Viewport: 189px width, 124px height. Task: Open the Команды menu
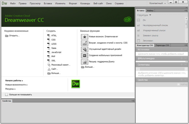point(85,3)
